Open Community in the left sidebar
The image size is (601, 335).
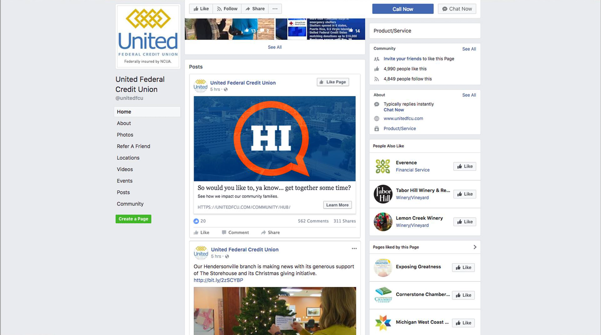click(x=130, y=204)
